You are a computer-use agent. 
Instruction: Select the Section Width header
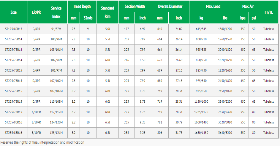point(135,6)
